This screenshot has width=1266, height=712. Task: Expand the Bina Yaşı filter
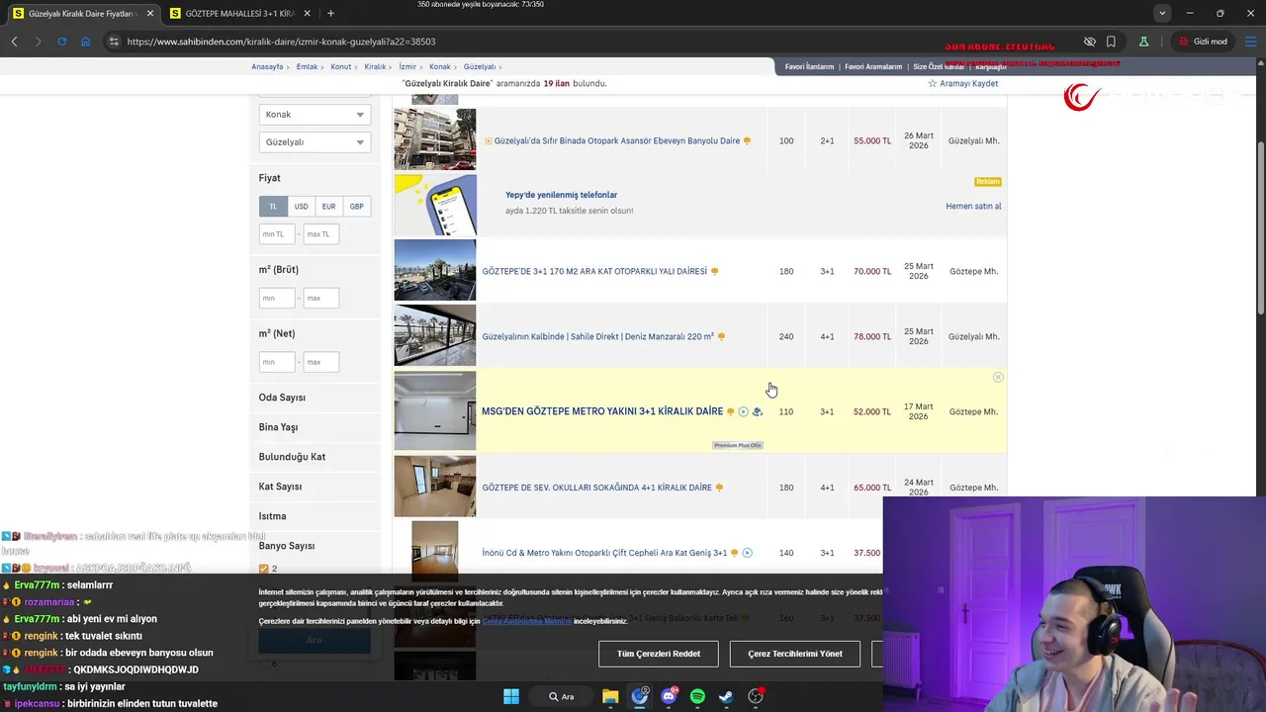[278, 427]
